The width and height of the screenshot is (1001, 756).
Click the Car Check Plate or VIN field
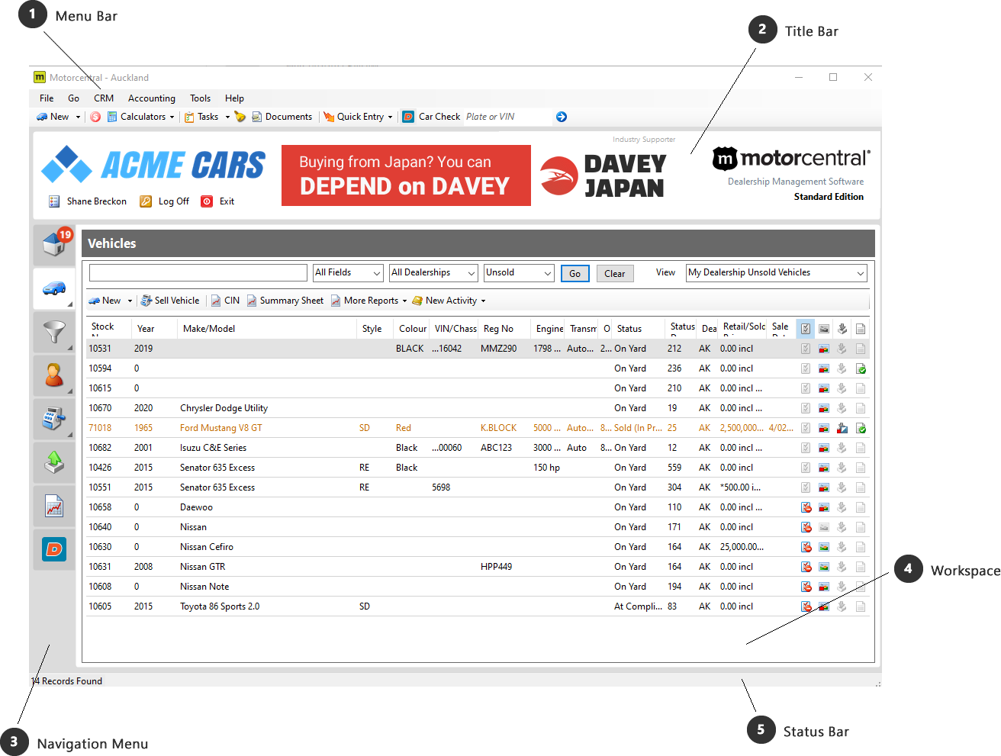[507, 117]
